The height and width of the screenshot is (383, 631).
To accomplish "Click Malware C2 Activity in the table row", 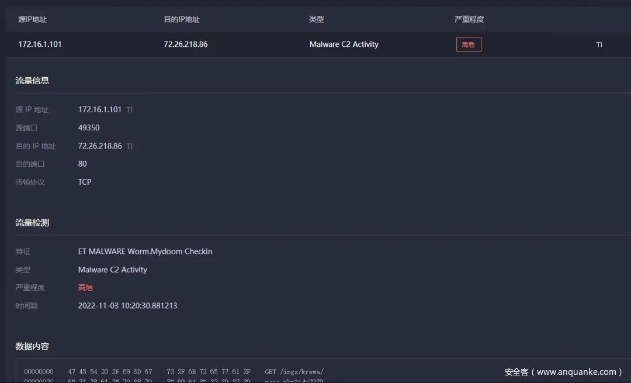I will coord(344,44).
